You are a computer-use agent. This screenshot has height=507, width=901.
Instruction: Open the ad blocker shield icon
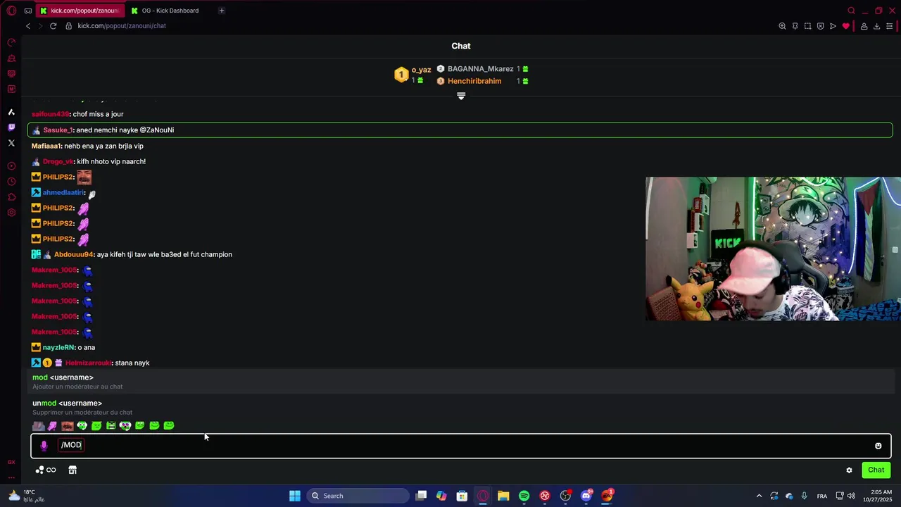[x=820, y=26]
